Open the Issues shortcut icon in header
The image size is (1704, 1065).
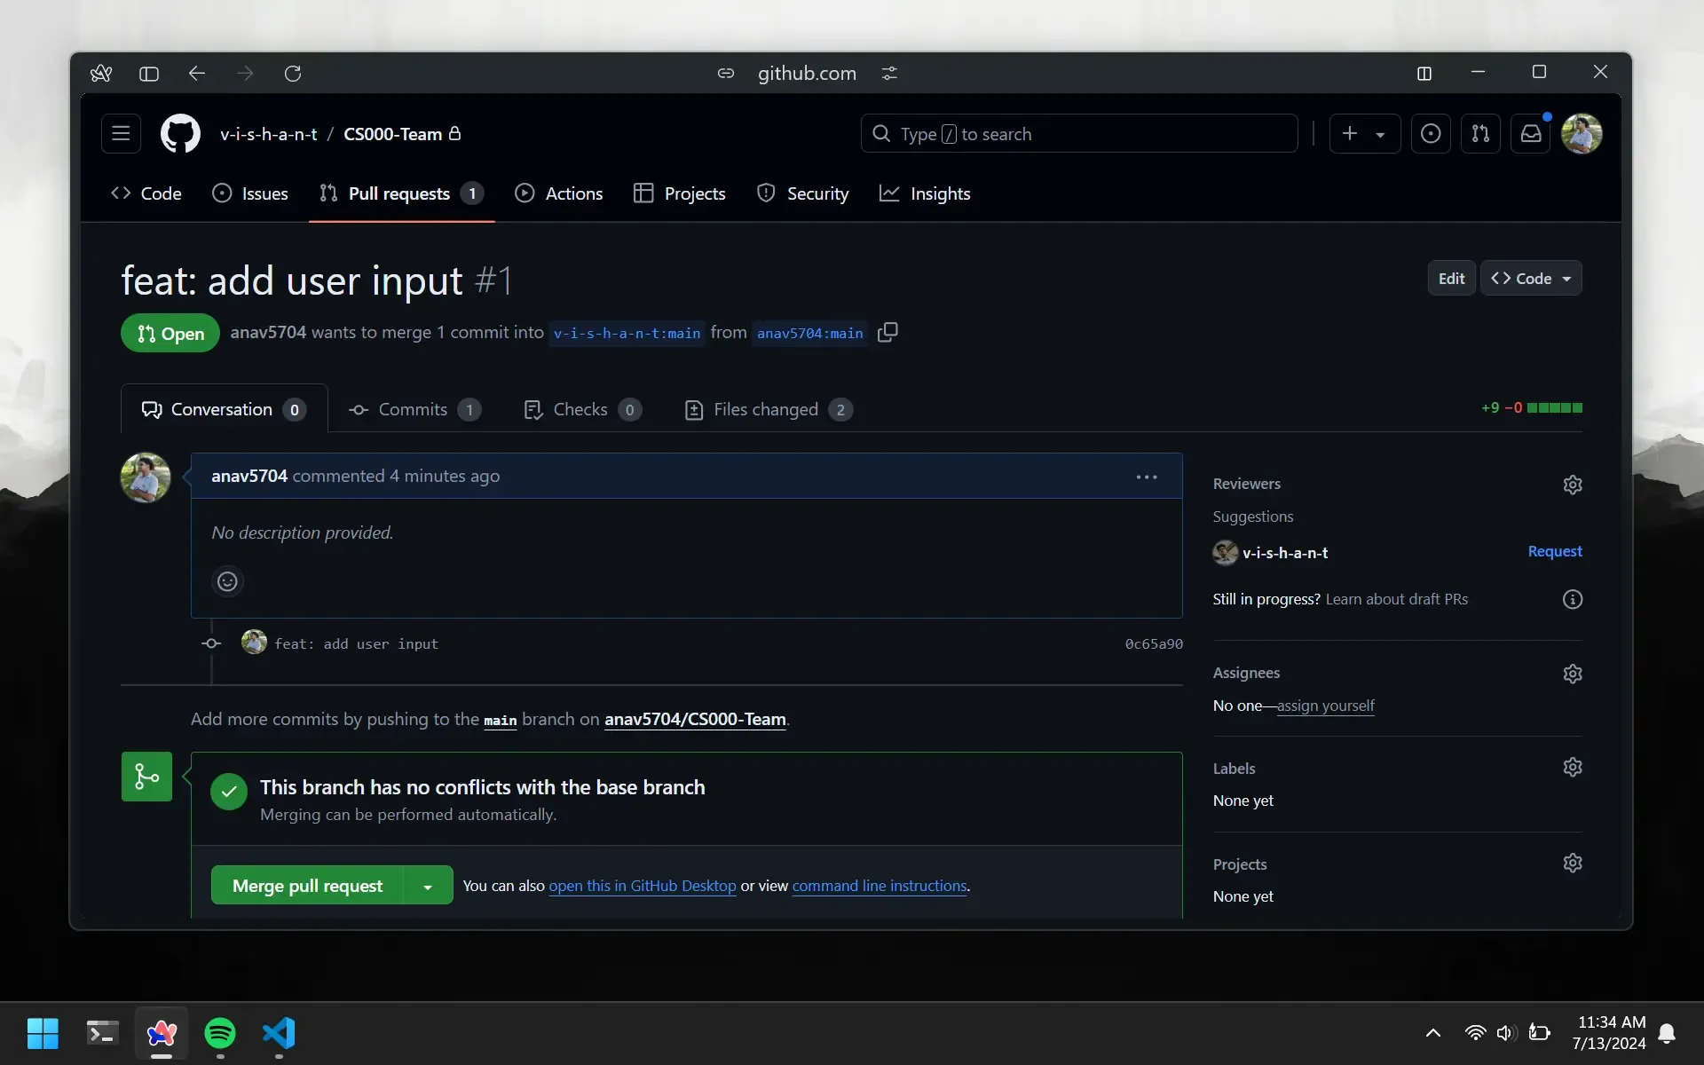tap(1431, 133)
